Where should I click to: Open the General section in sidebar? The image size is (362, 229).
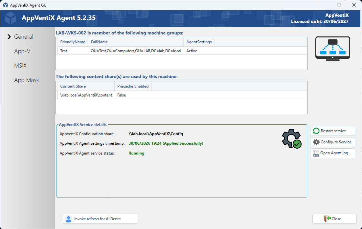pos(24,37)
